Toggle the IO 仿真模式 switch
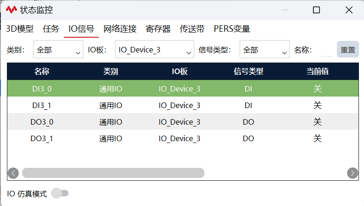The width and height of the screenshot is (364, 206). (60, 193)
